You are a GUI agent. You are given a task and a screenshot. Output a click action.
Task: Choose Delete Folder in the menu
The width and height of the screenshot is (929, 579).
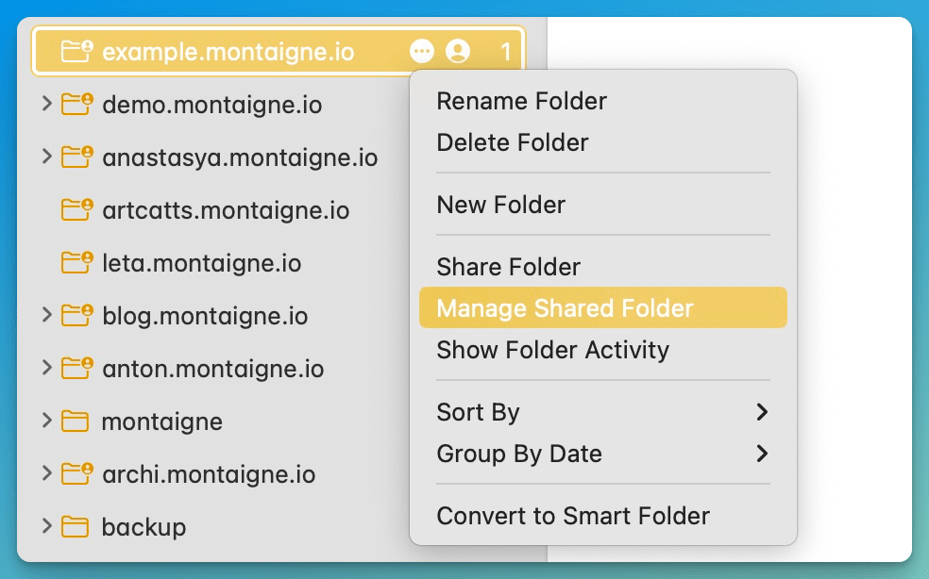click(513, 142)
